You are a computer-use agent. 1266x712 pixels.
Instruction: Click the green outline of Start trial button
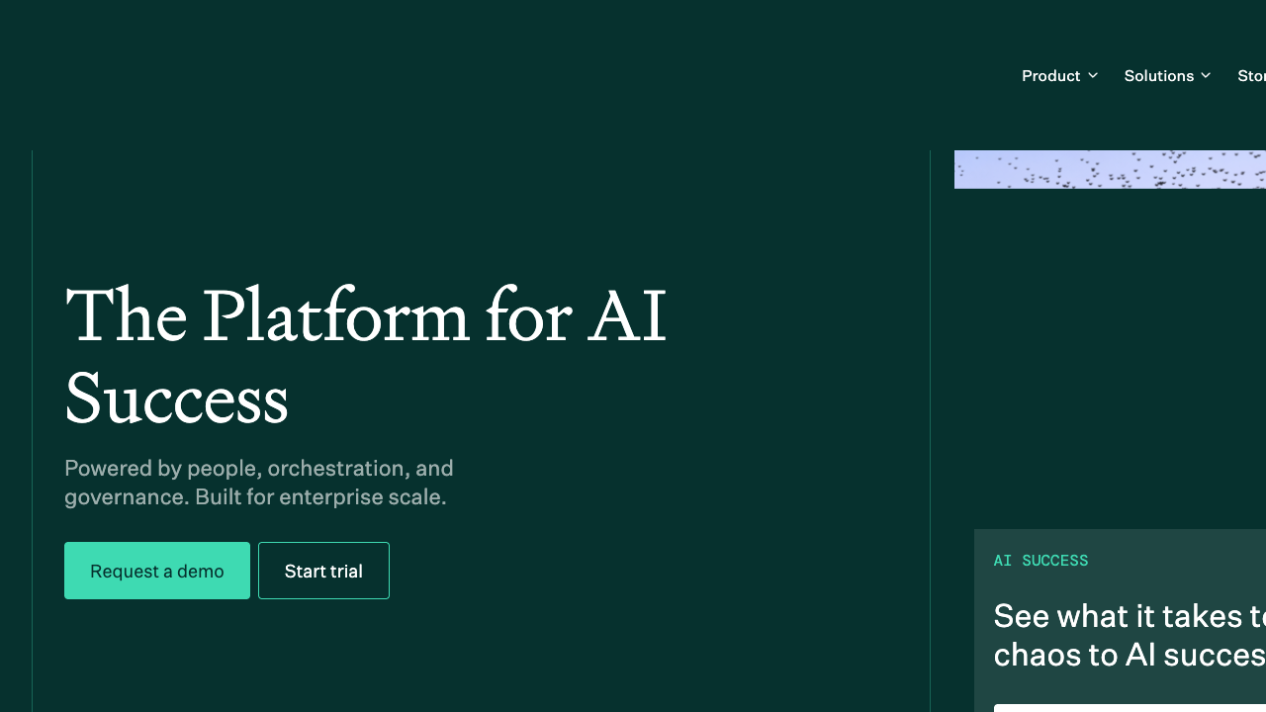coord(259,571)
